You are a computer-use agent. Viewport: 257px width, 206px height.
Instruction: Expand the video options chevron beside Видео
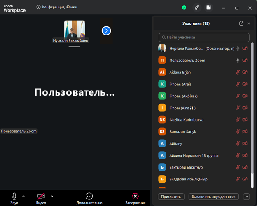pyautogui.click(x=51, y=196)
